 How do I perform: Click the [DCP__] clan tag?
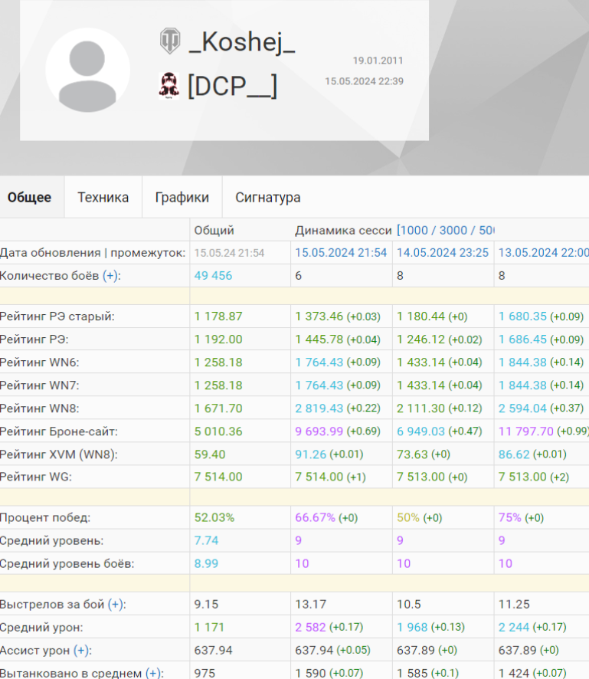click(x=232, y=87)
